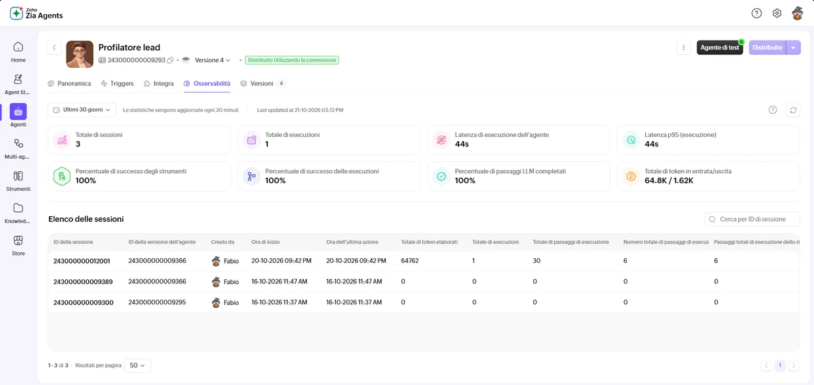
Task: Copy the agent ID 243000000009293
Action: [x=170, y=60]
